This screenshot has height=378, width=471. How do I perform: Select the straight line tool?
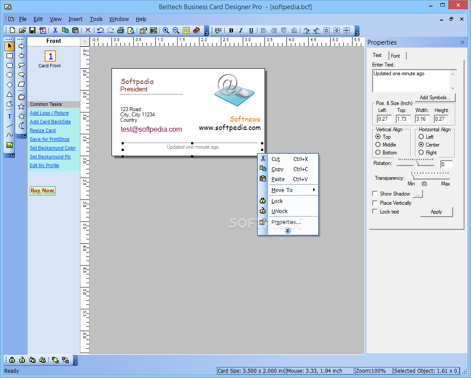(10, 126)
